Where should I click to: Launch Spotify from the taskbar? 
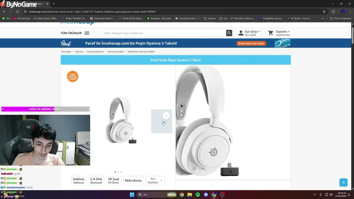[x=198, y=195]
